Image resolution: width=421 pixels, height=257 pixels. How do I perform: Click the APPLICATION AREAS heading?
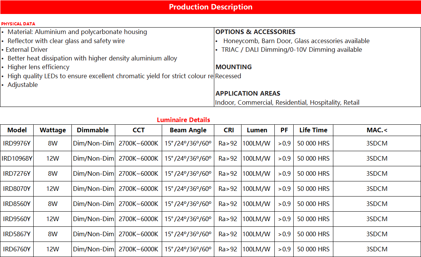(248, 93)
